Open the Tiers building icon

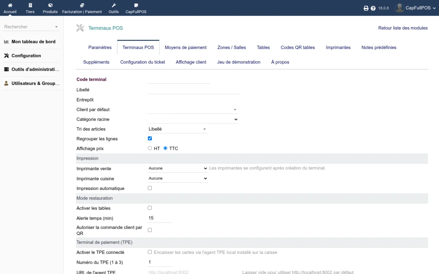30,5
